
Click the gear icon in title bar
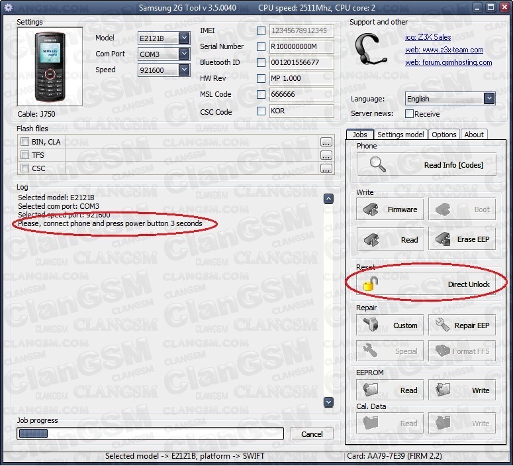click(x=9, y=7)
